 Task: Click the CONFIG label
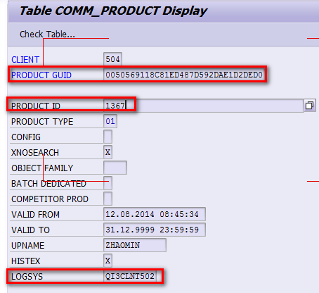(x=26, y=137)
